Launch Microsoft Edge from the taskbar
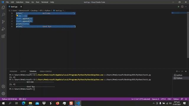This screenshot has height=106, width=189. (24, 103)
